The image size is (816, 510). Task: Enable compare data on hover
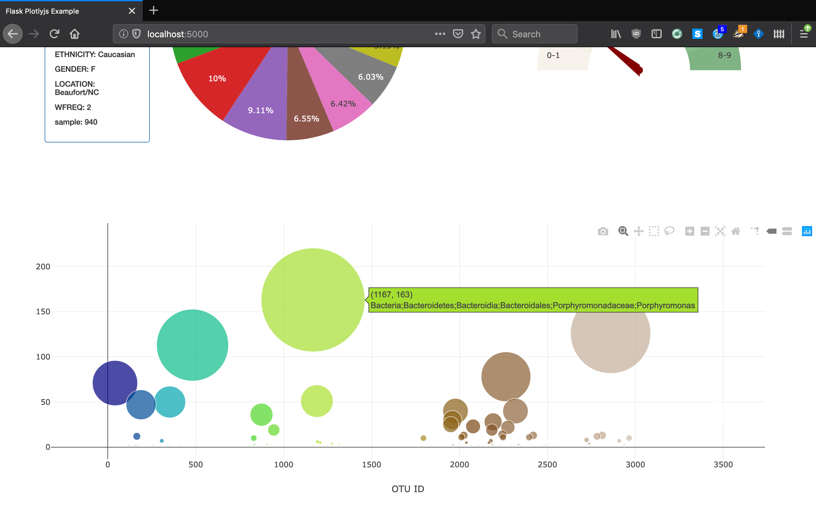(787, 231)
